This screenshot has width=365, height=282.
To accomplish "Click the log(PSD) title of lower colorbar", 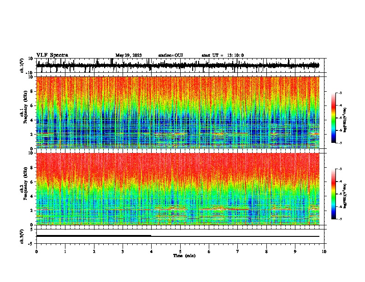I will click(x=345, y=196).
